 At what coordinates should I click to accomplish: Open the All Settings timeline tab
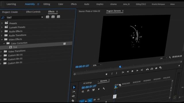(x=87, y=83)
